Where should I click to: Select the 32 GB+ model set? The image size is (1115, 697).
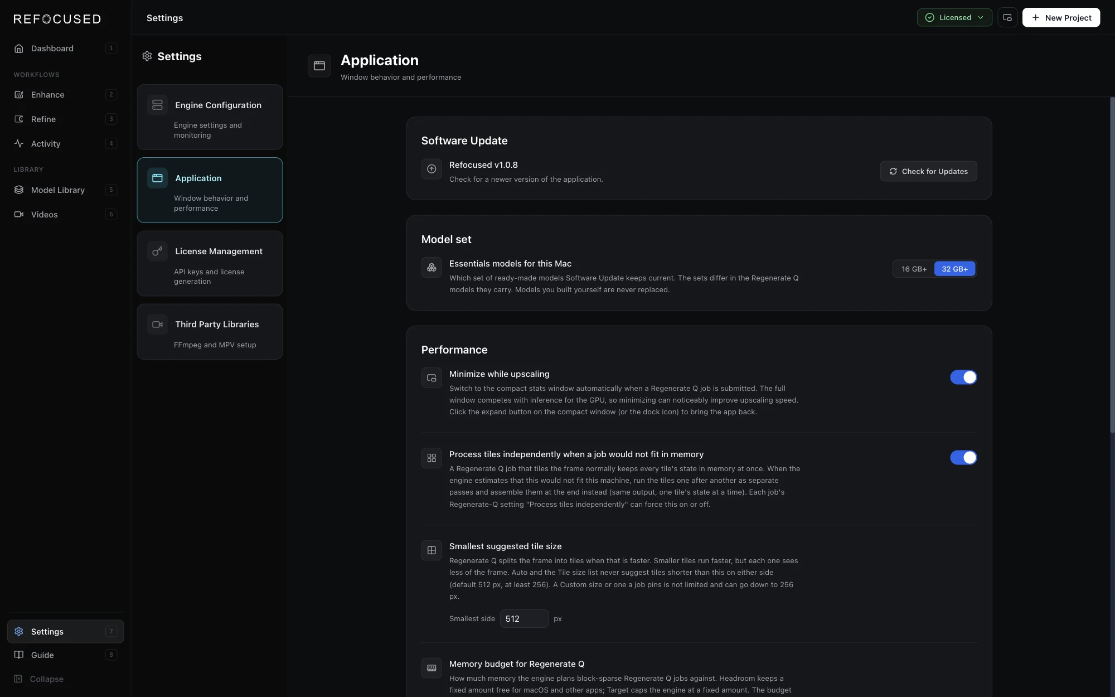955,269
